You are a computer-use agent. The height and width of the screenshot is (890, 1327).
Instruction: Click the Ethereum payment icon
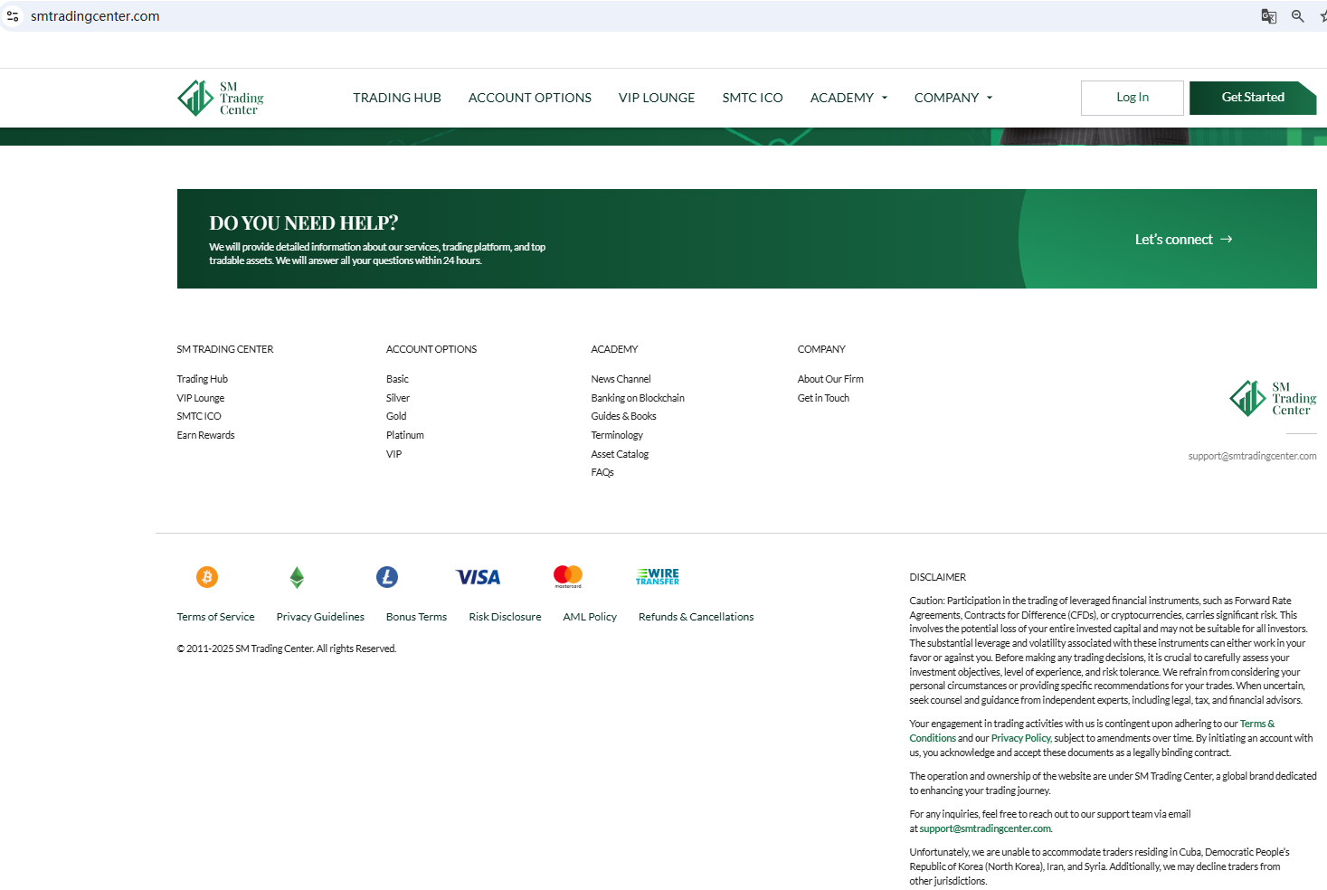(x=297, y=577)
